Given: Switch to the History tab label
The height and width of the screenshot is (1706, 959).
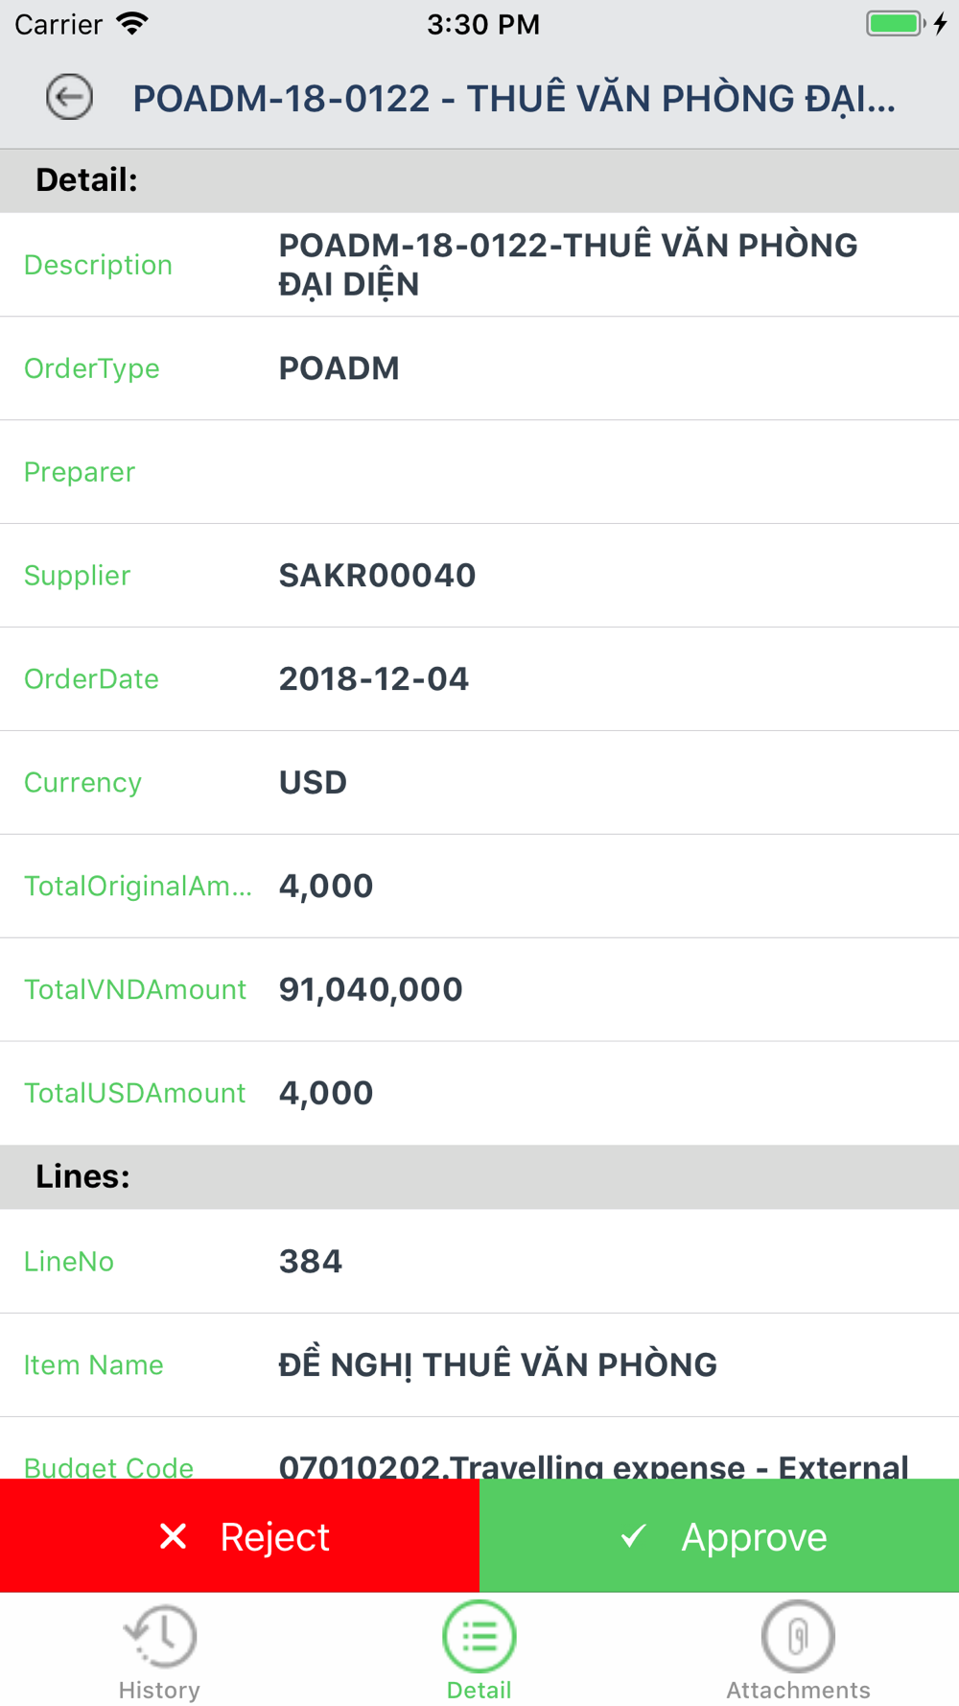Looking at the screenshot, I should (159, 1690).
